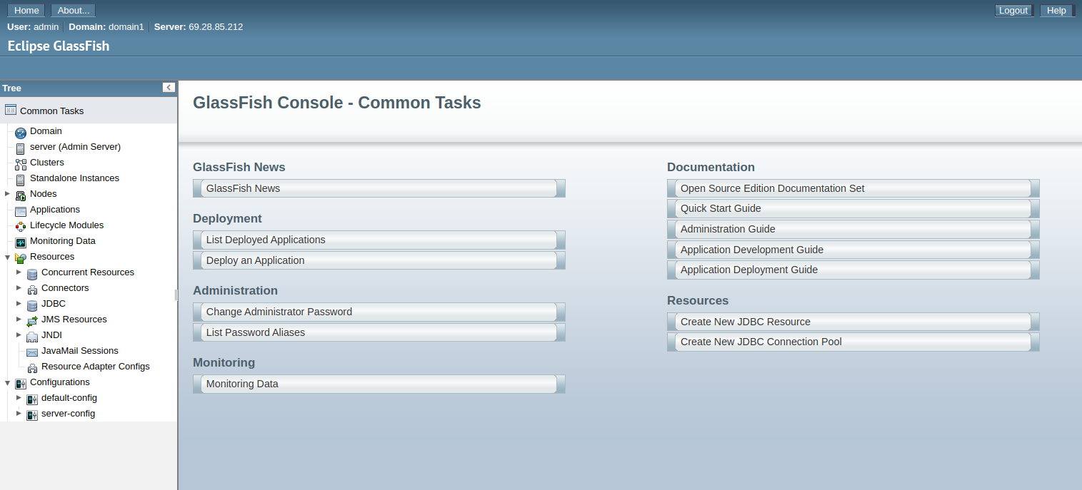1082x490 pixels.
Task: Expand the default-config node
Action: pos(19,398)
